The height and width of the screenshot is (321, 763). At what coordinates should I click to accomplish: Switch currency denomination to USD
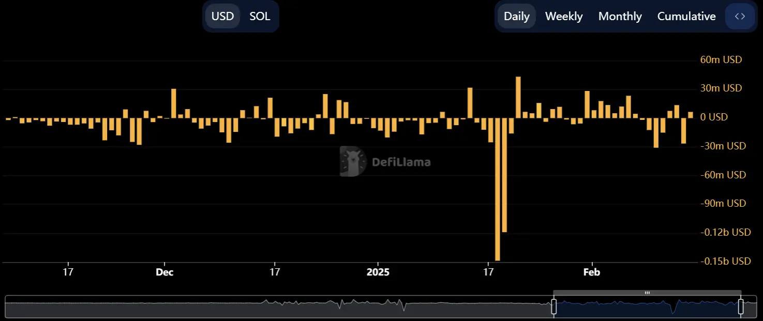coord(223,17)
